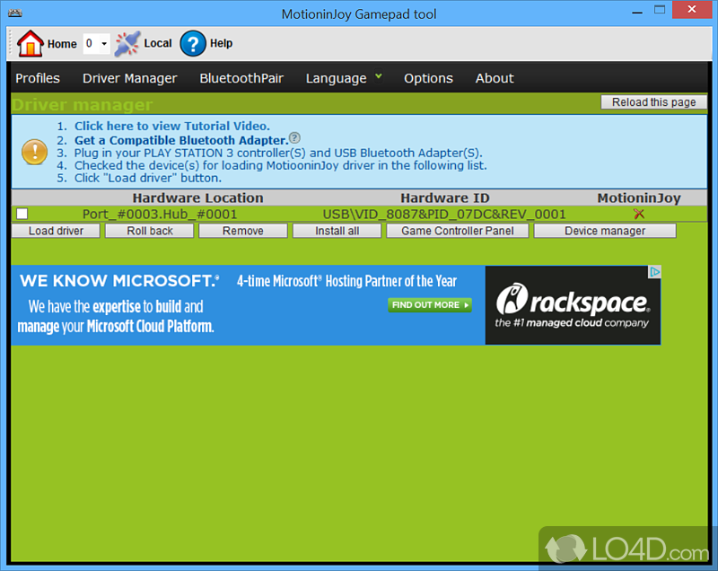The image size is (718, 571).
Task: Open the Options menu
Action: (428, 78)
